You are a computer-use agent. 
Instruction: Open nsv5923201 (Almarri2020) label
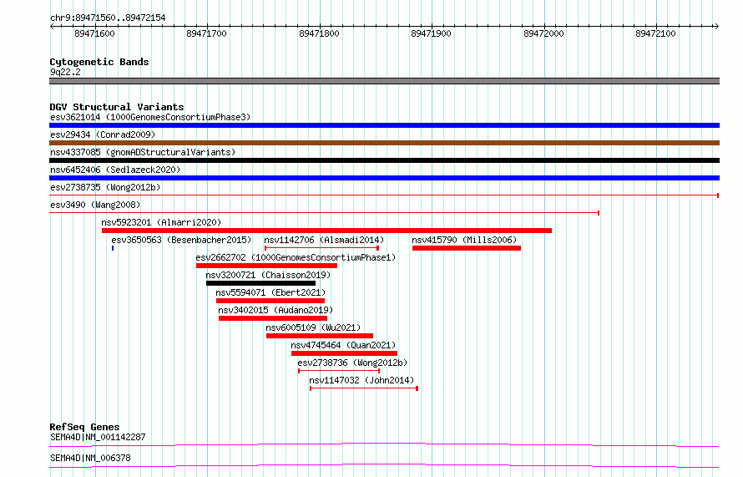161,222
